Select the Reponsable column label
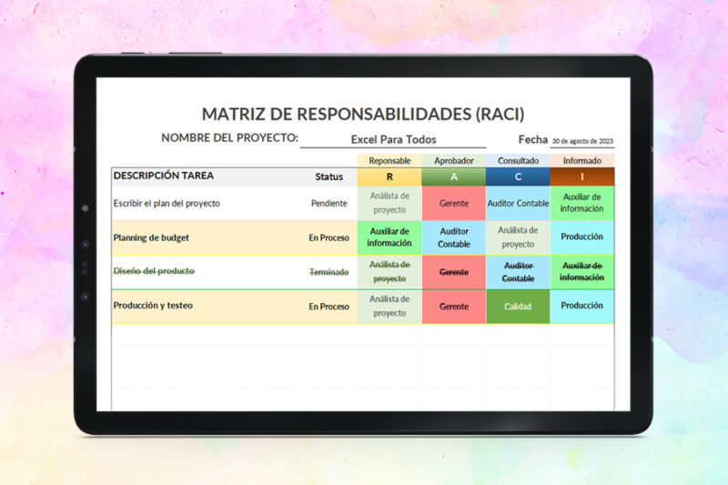The image size is (728, 485). click(389, 160)
